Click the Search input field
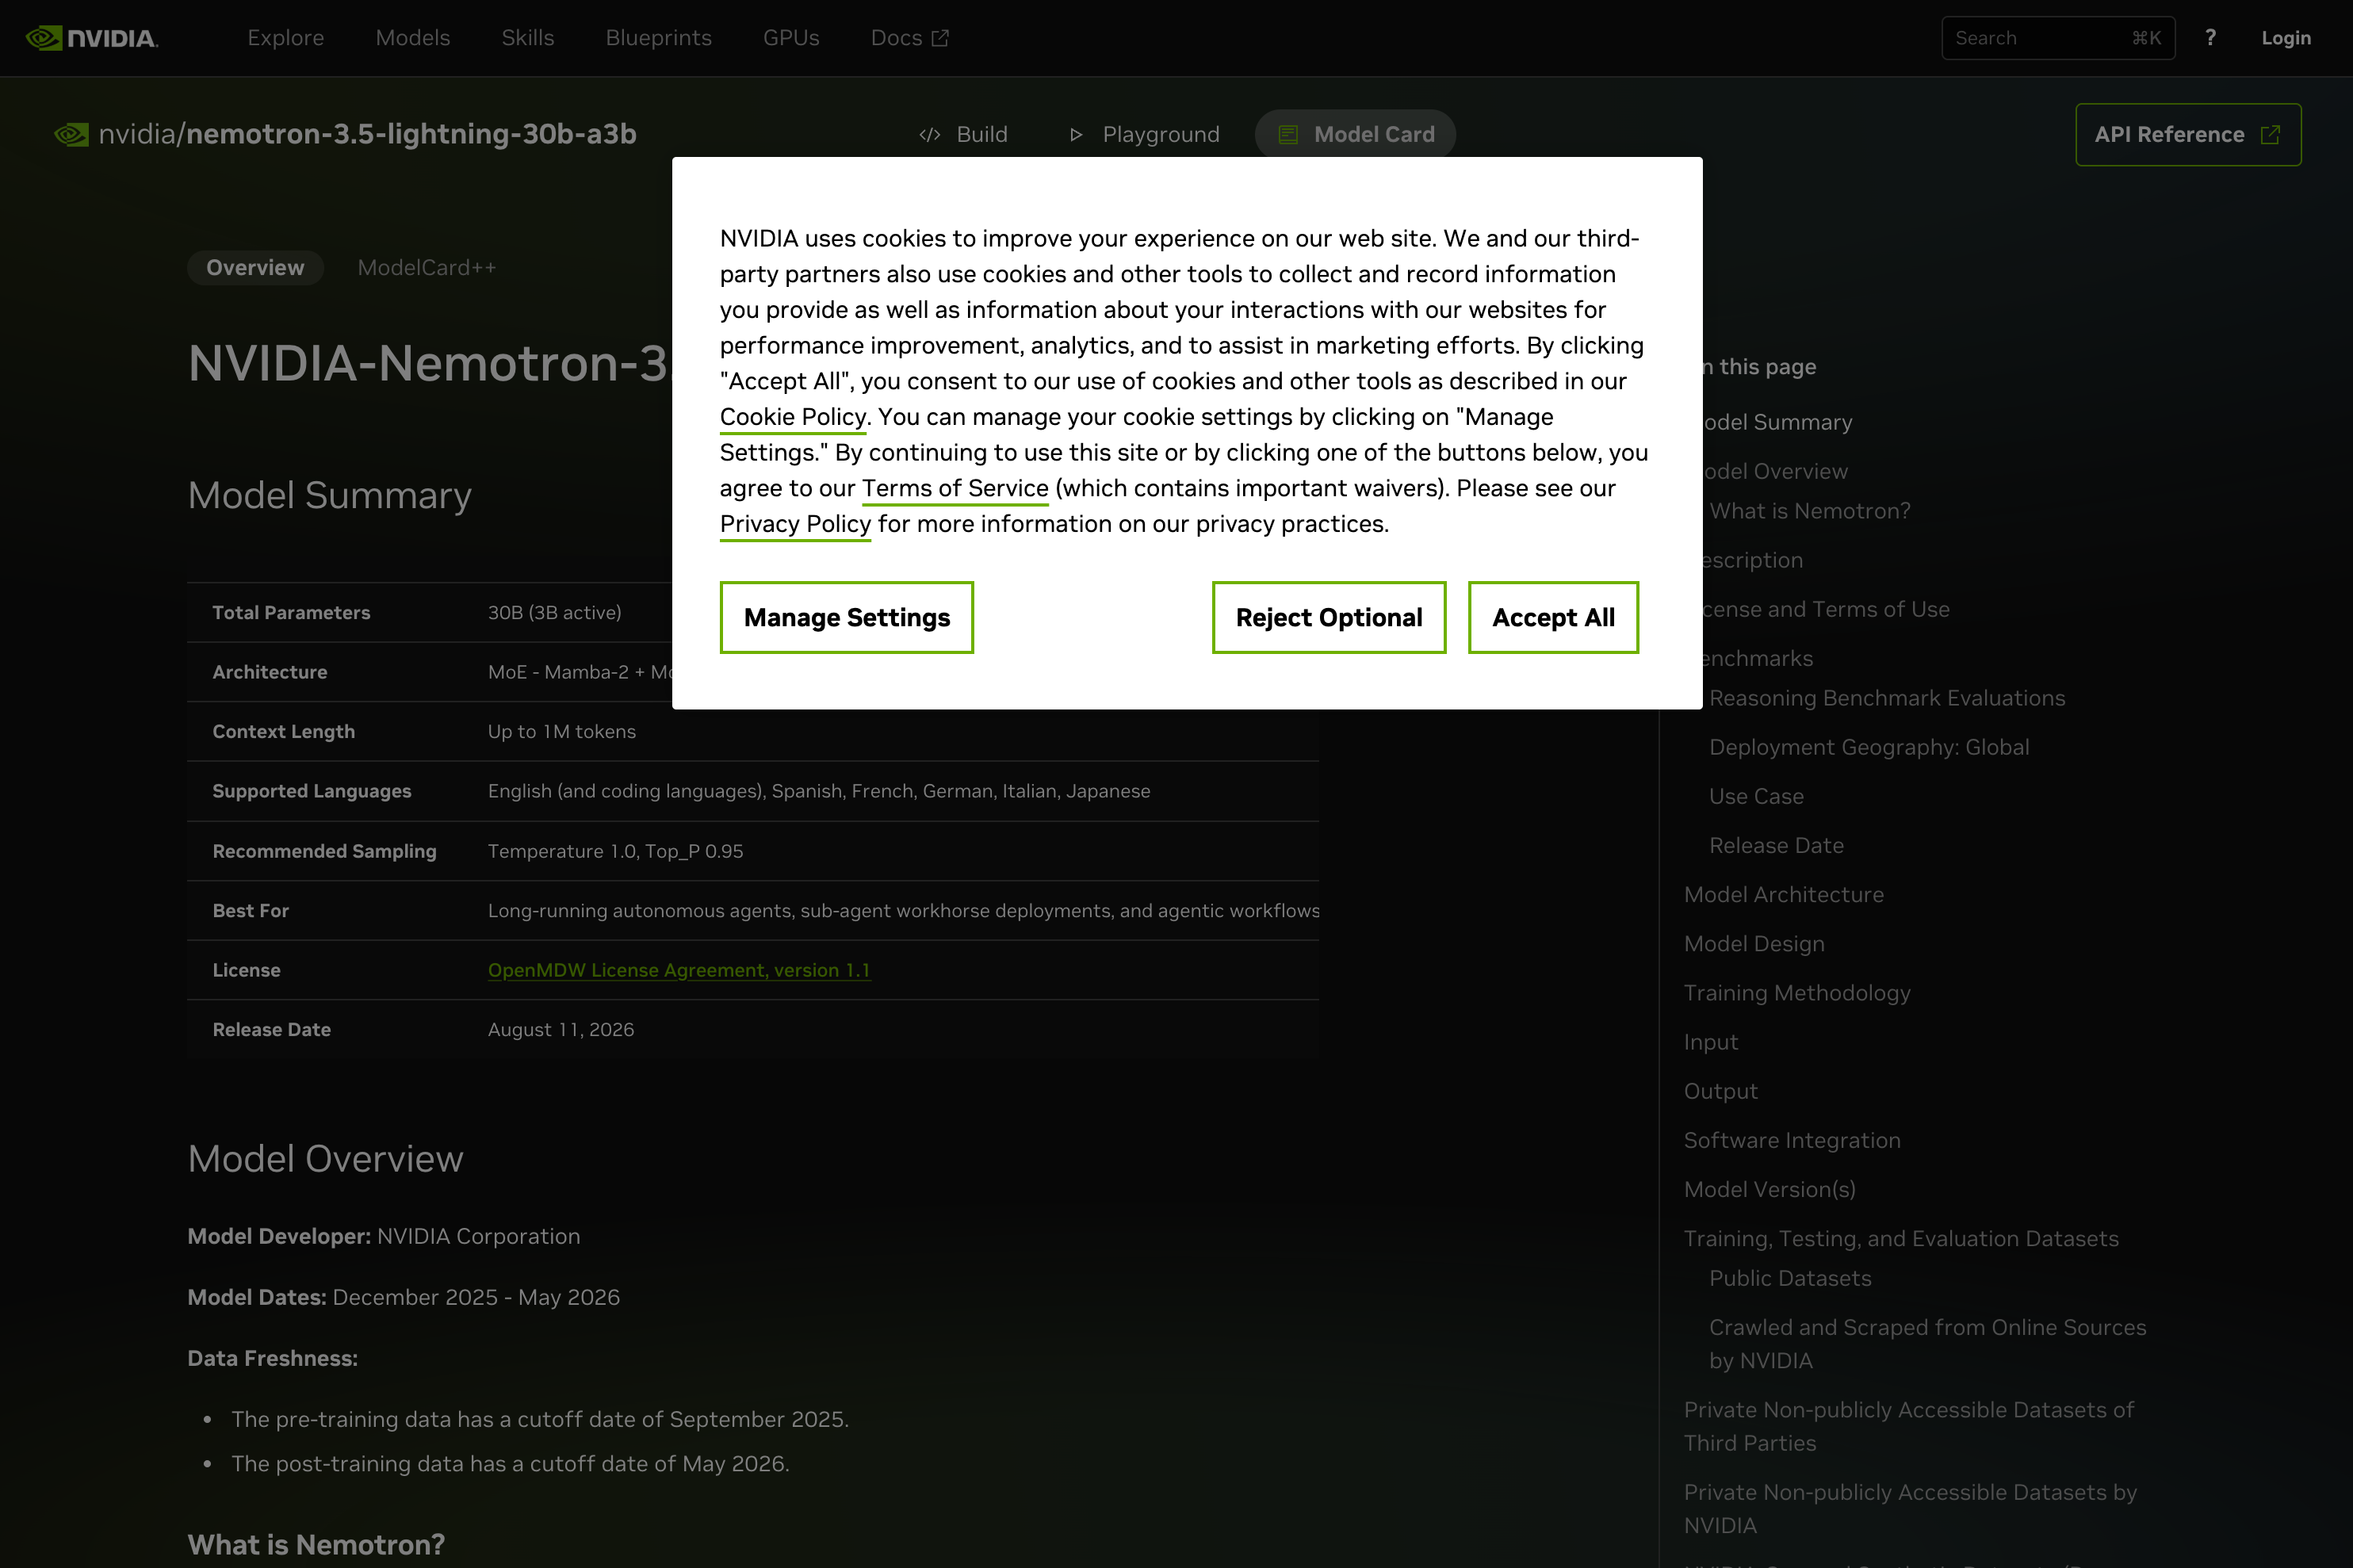The width and height of the screenshot is (2353, 1568). (x=2058, y=38)
